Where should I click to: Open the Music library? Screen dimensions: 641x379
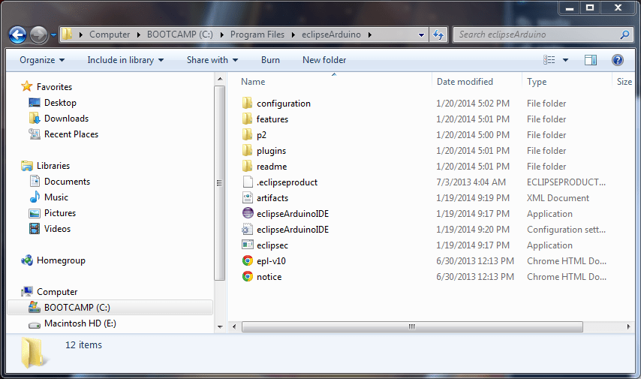(56, 197)
